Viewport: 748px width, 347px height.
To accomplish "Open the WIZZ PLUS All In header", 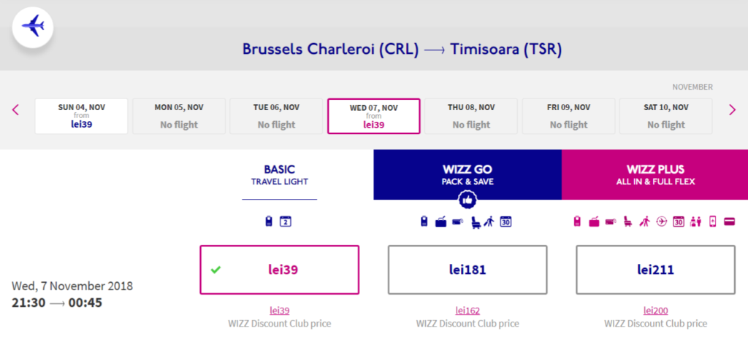I will pos(654,175).
